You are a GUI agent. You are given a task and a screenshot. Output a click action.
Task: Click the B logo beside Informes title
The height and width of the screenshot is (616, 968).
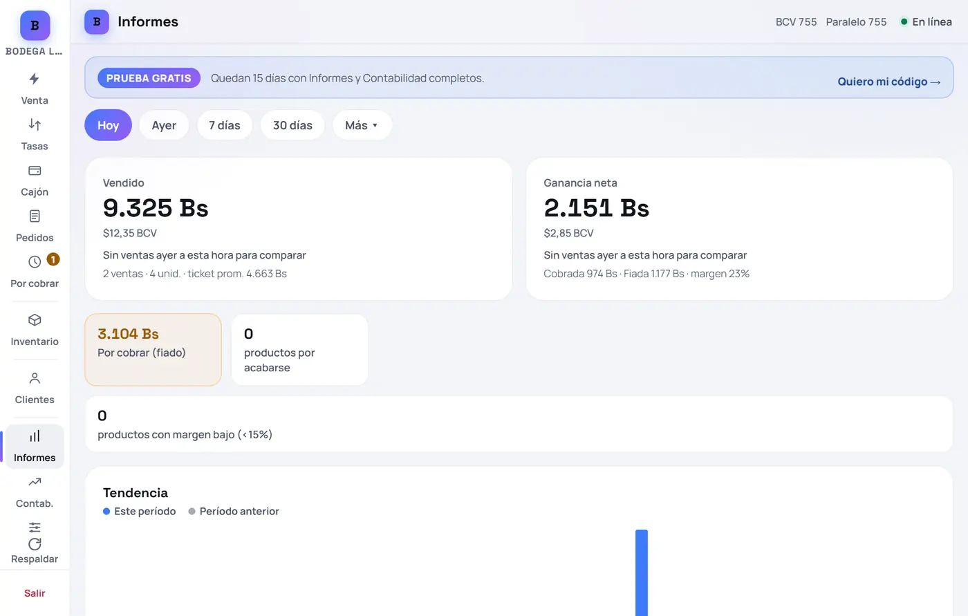click(97, 22)
